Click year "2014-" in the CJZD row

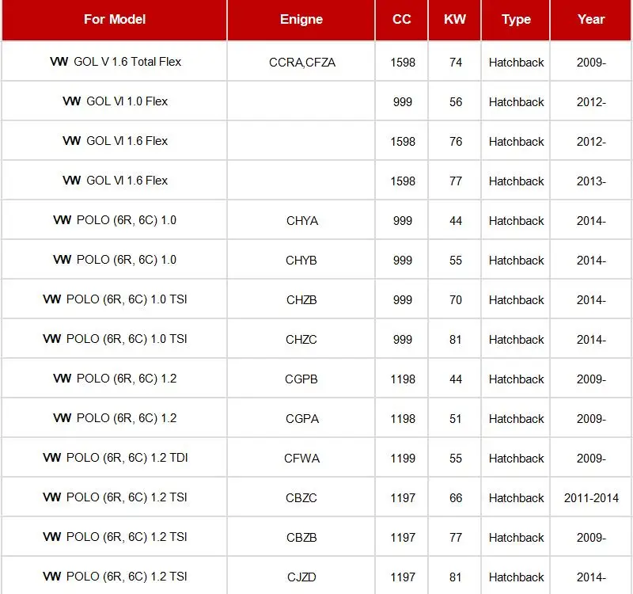(x=591, y=577)
